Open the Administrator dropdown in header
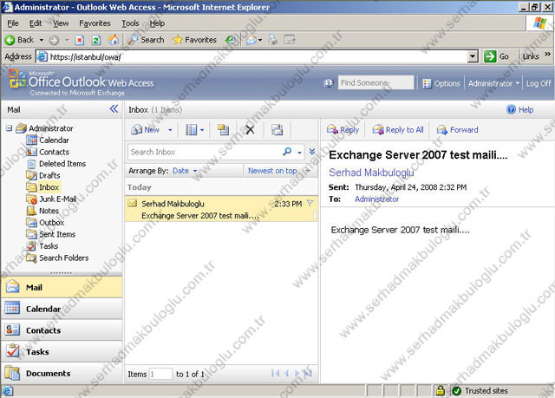Viewport: 555px width, 398px height. (493, 83)
